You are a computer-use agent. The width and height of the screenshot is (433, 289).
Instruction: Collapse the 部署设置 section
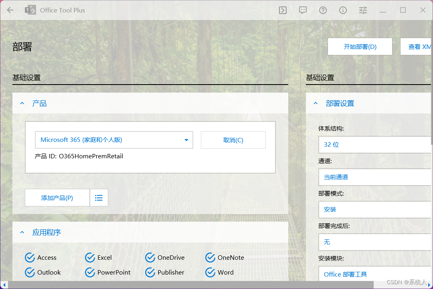point(316,103)
